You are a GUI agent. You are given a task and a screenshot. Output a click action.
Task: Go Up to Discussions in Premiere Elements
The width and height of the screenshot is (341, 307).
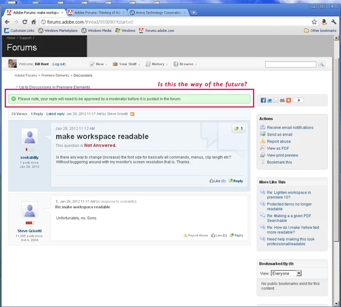pyautogui.click(x=53, y=87)
